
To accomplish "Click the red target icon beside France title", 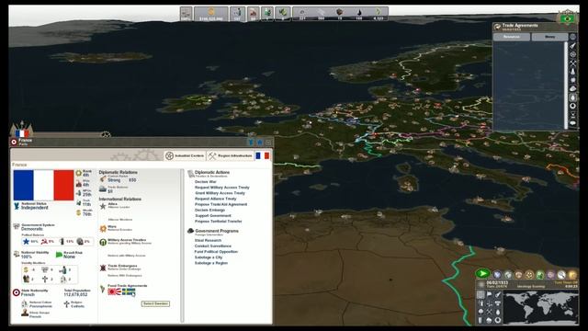I will [x=14, y=142].
